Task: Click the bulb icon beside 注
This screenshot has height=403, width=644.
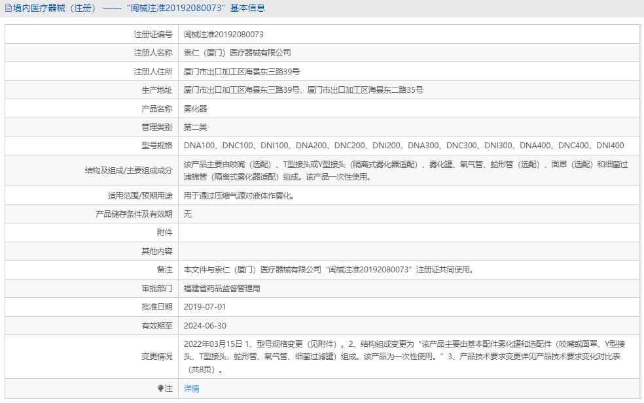Action: [160, 388]
